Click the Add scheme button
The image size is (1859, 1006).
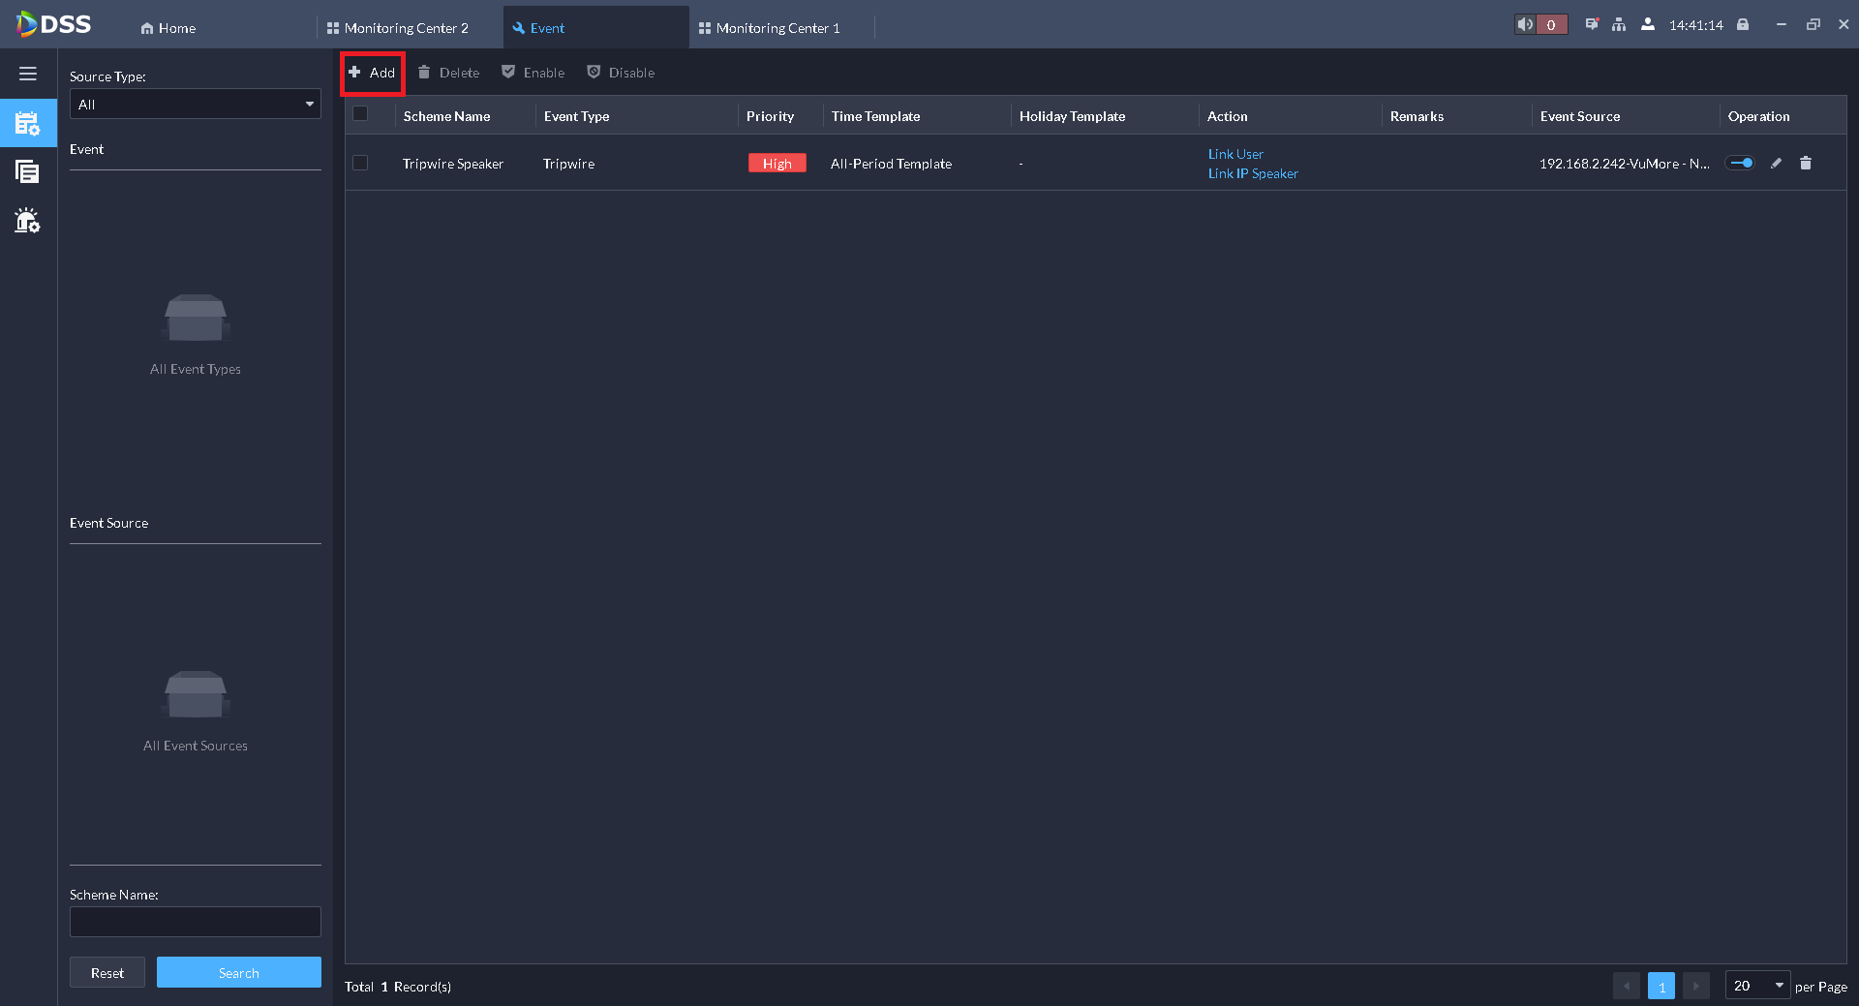pyautogui.click(x=373, y=73)
